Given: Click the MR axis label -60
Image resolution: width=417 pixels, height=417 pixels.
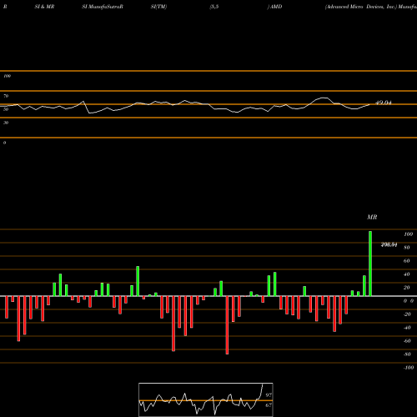Looking at the screenshot, I should click(x=407, y=341).
